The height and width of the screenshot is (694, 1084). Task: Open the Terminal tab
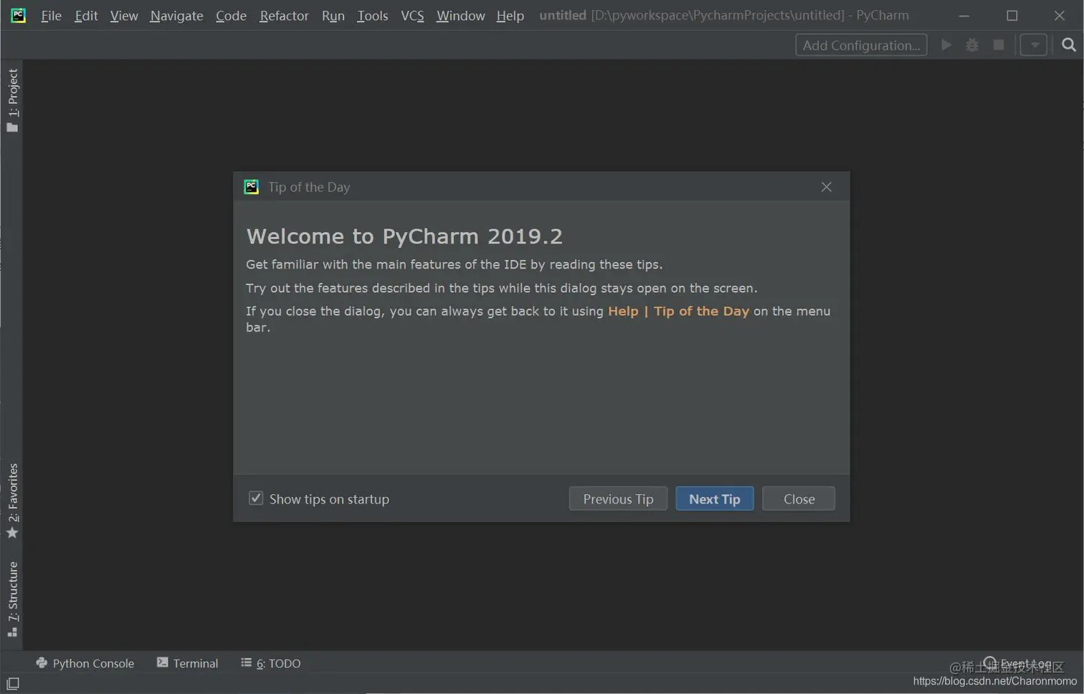187,663
